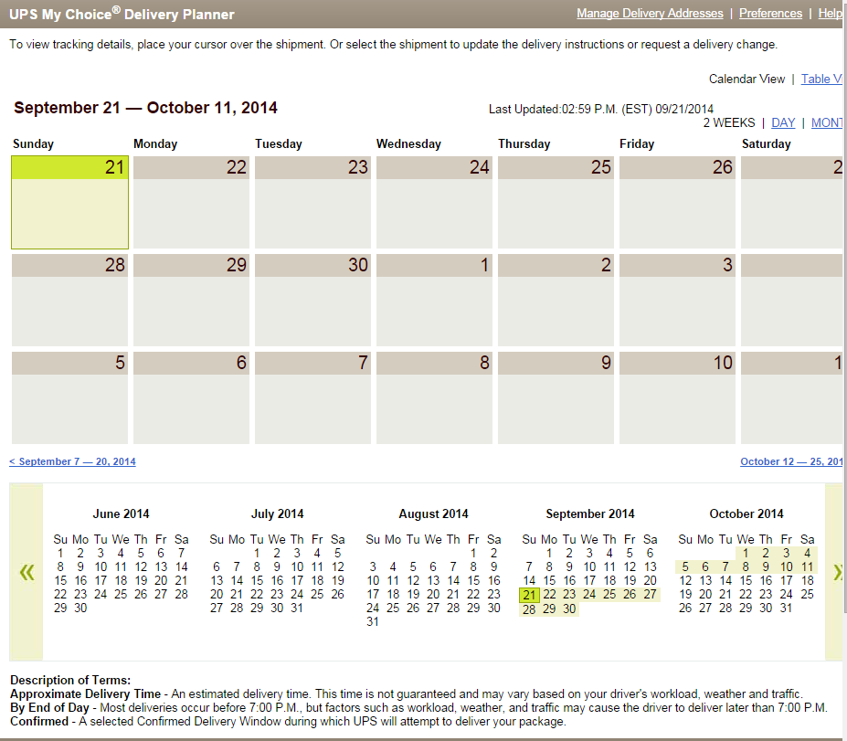Click 4 in July 2014 mini calendar

[x=317, y=553]
